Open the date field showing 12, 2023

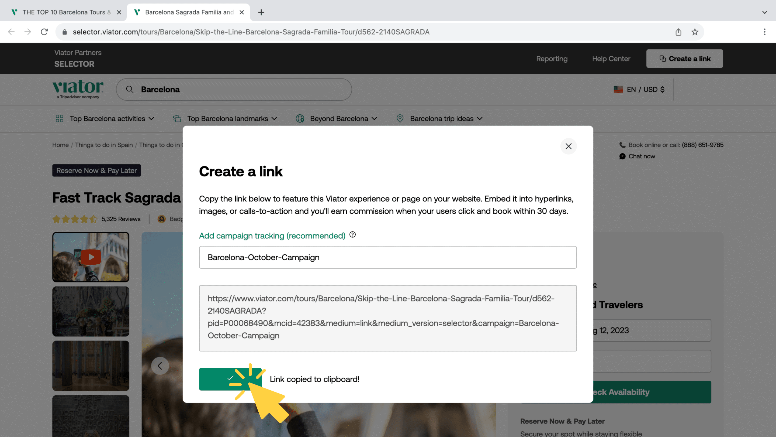652,330
